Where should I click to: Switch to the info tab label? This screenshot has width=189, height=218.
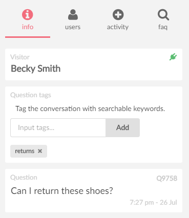click(28, 27)
